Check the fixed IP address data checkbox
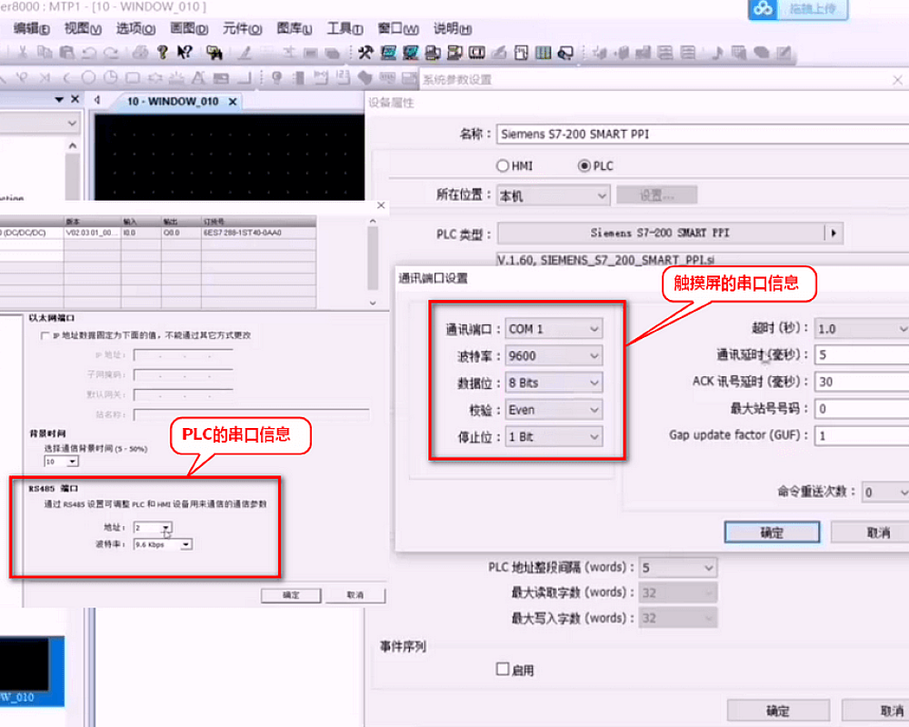 [x=45, y=335]
